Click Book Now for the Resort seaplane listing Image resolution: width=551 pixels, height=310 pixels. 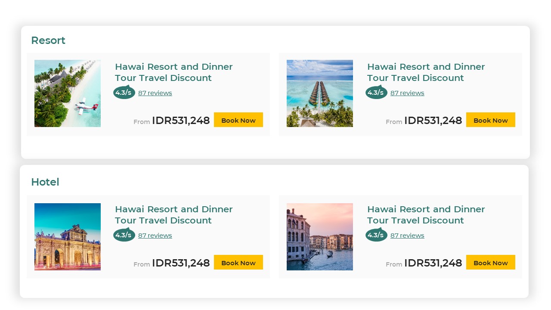point(238,120)
